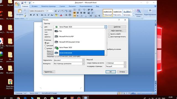Screen dimensions: 177x99
Task: Open the Ссылки ribbon tab
Action: (62, 6)
